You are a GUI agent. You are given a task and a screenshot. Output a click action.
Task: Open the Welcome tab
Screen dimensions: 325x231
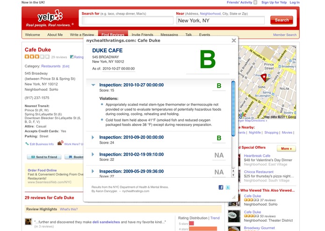click(x=32, y=35)
